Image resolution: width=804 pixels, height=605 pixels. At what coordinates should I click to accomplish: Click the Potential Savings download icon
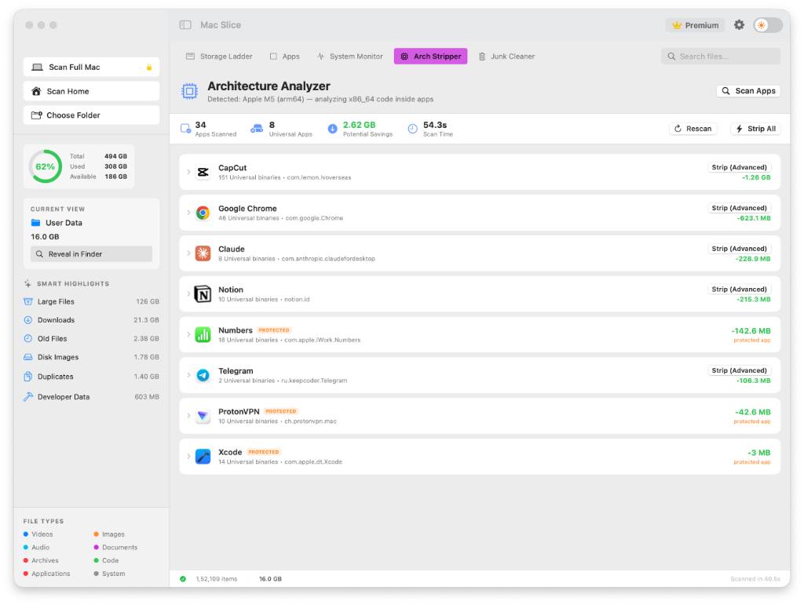tap(332, 129)
